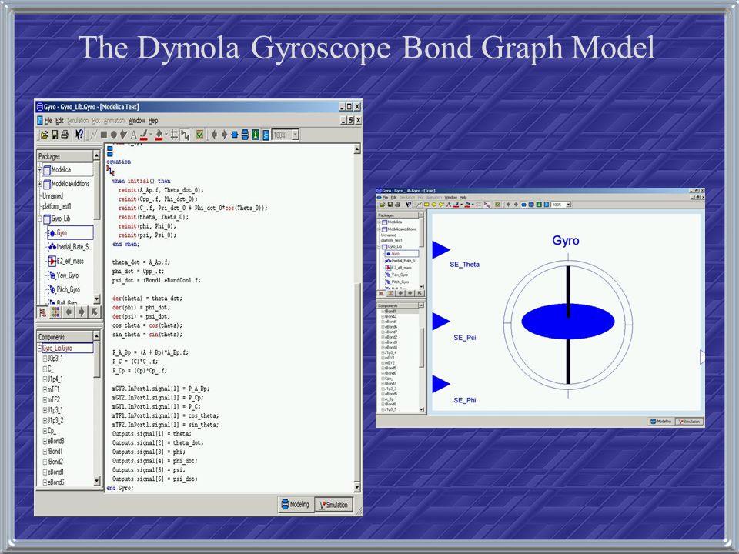739x554 pixels.
Task: Select Ellipse drawing tool in Modelica Text window
Action: click(114, 135)
